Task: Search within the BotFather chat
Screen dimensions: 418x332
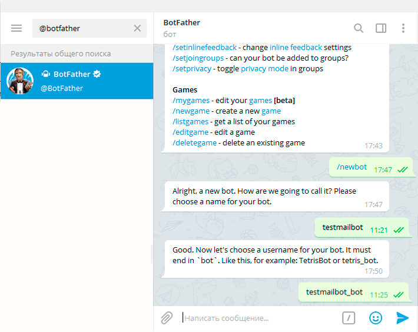Action: (x=359, y=28)
